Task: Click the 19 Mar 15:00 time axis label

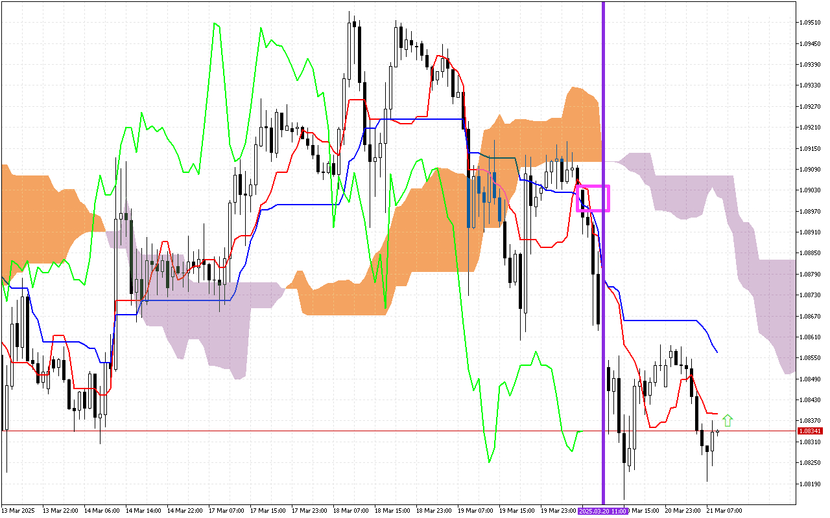Action: (x=516, y=511)
